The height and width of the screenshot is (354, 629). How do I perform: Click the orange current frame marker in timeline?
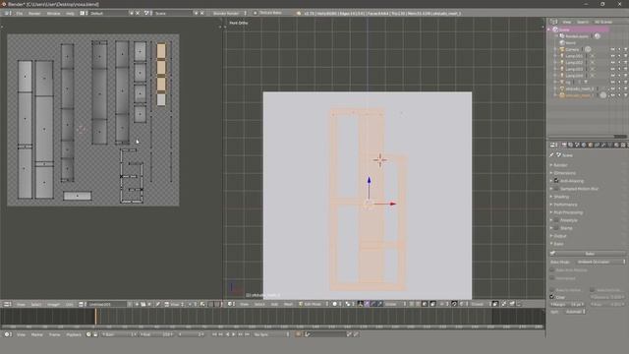click(x=95, y=317)
